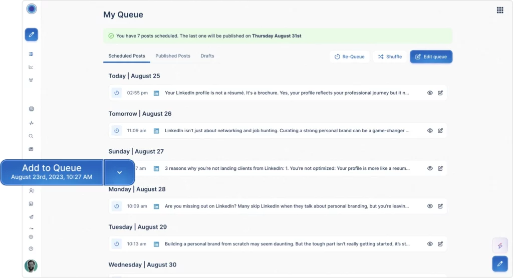Viewport: 513px width, 278px height.
Task: Open the analytics chart icon in sidebar
Action: tap(31, 67)
